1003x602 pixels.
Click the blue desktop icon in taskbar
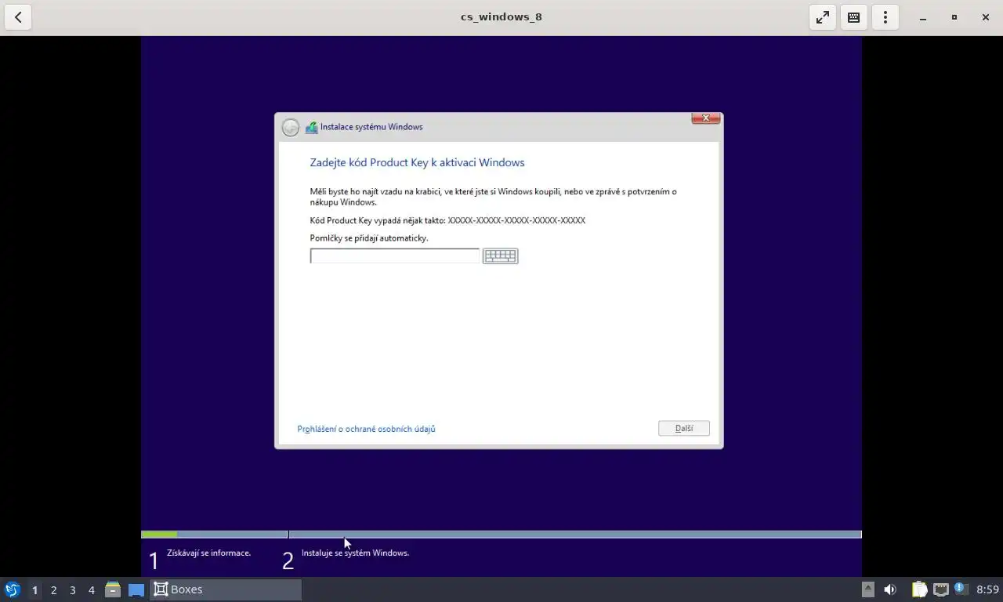136,589
